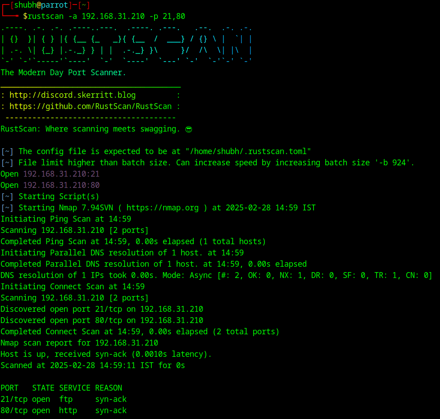Select the Open 192.168.31.210:21 address
Screen dimensions: 440x419
coord(61,174)
